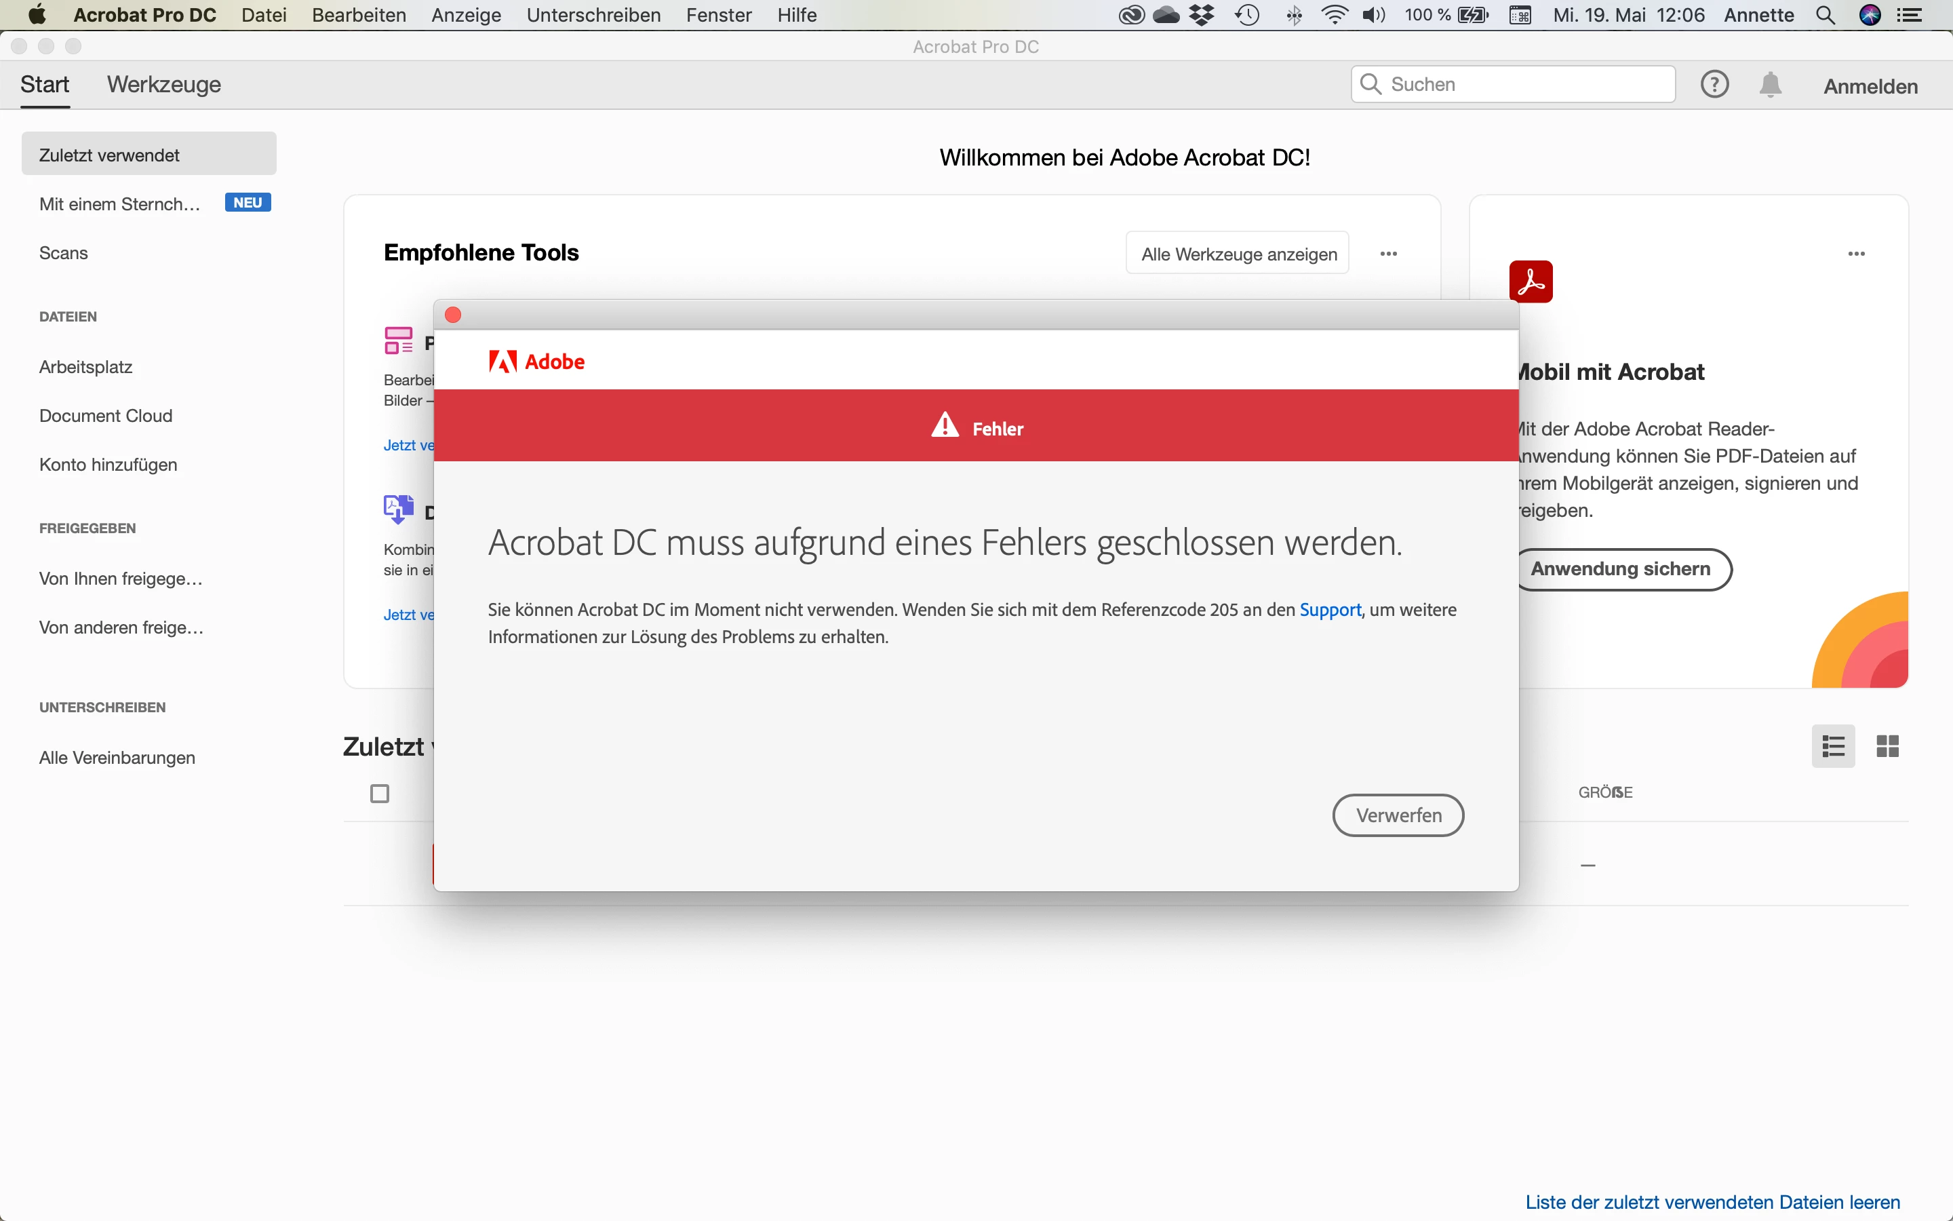The image size is (1953, 1221).
Task: Open help via question mark icon
Action: tap(1714, 85)
